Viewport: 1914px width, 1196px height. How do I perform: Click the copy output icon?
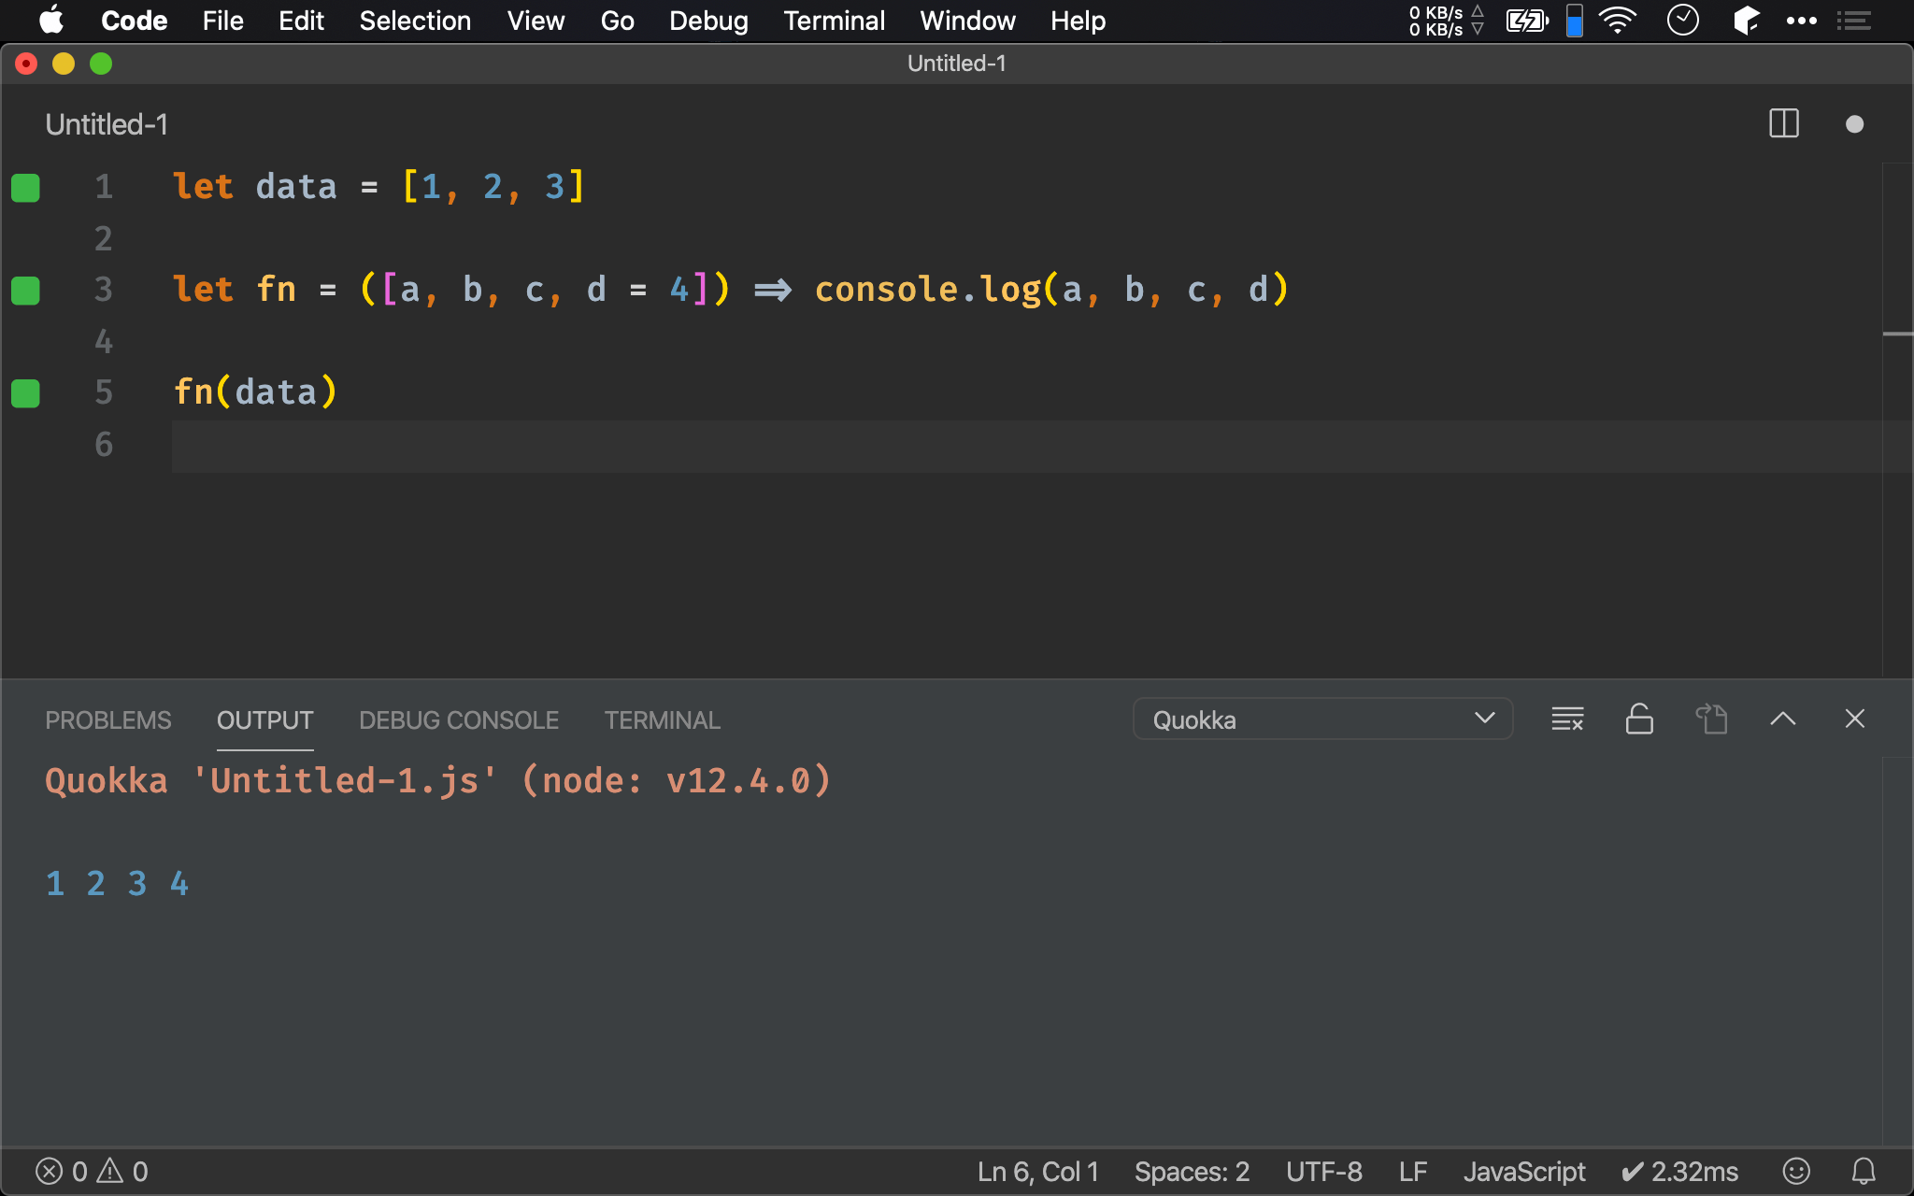[1713, 719]
